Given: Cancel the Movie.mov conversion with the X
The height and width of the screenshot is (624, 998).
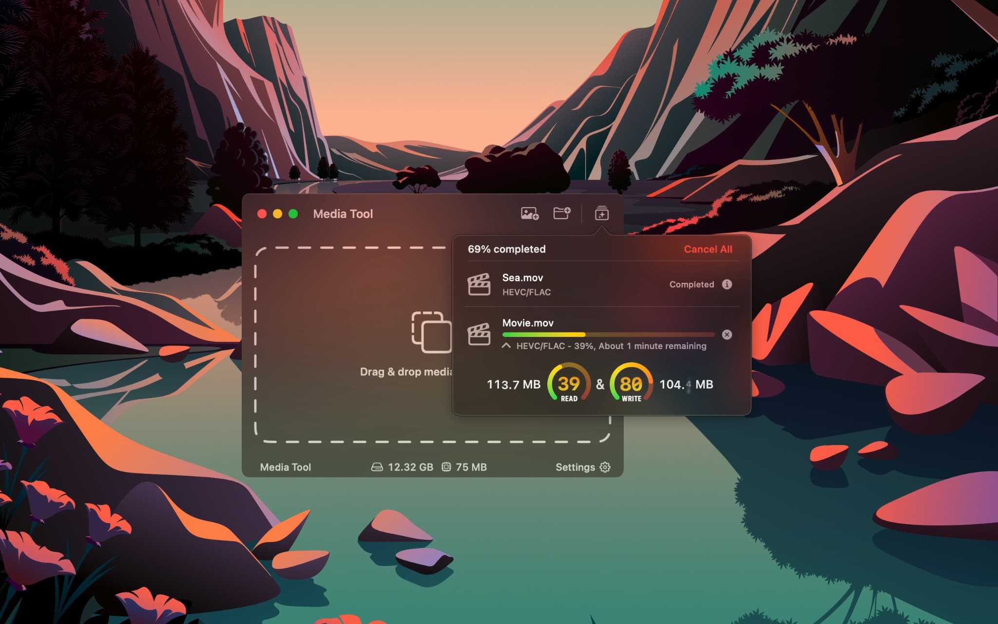Looking at the screenshot, I should [728, 334].
